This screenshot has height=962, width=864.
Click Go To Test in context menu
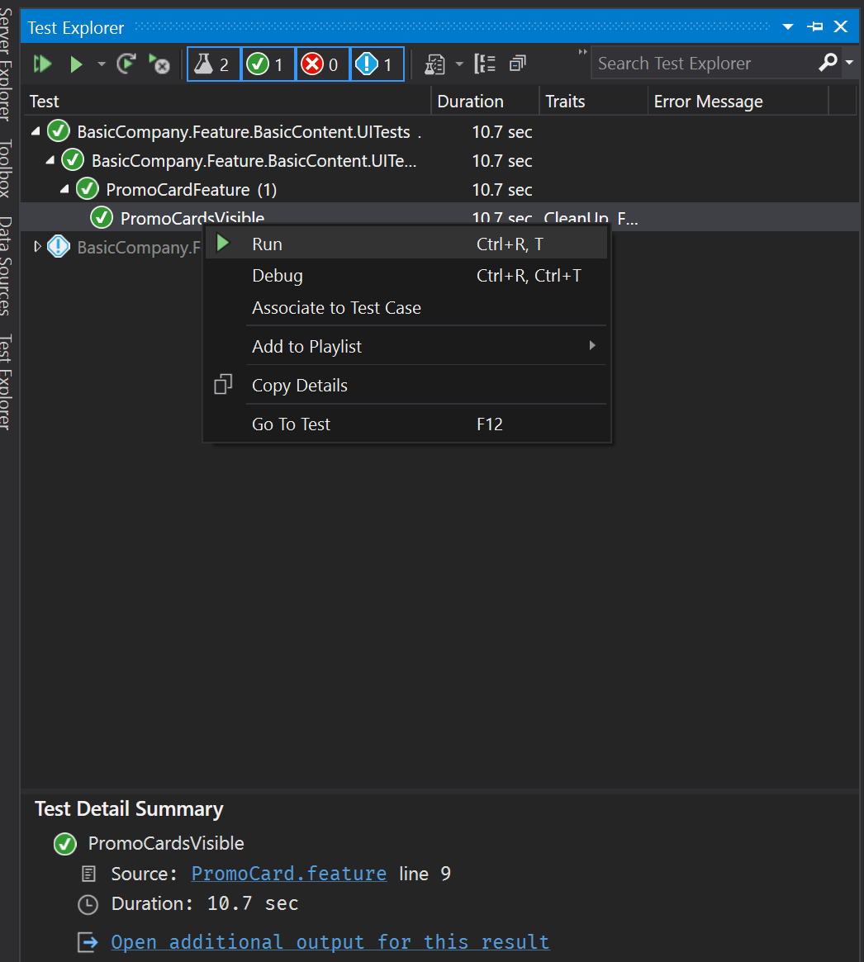pyautogui.click(x=291, y=424)
